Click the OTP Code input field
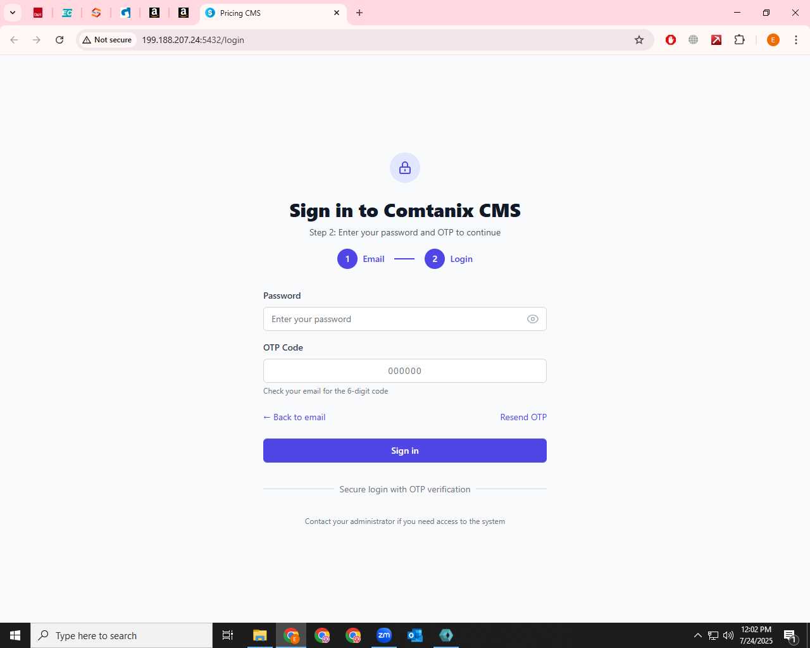The height and width of the screenshot is (648, 810). (405, 371)
